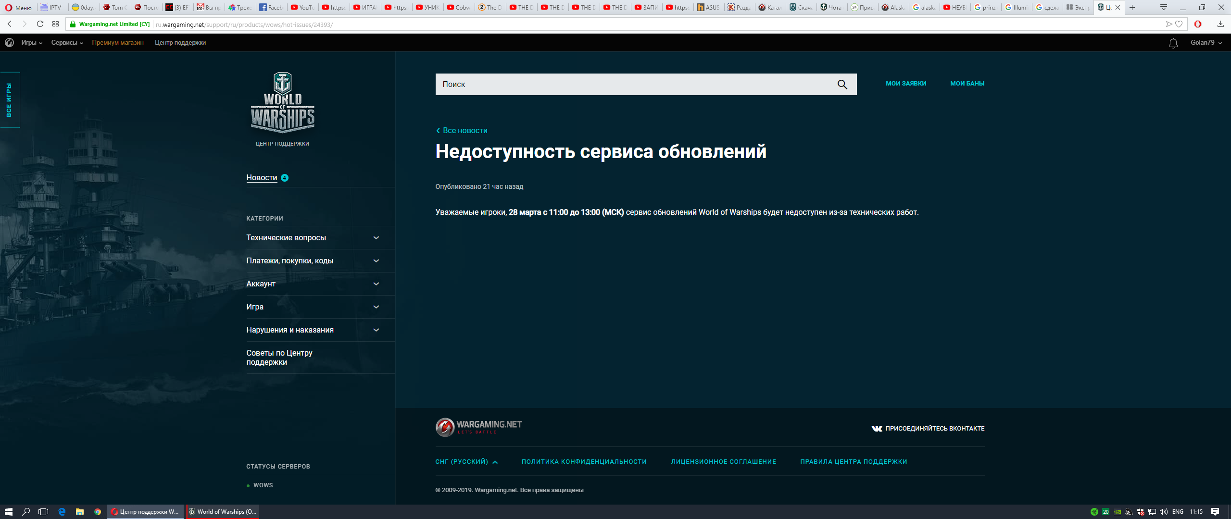Image resolution: width=1231 pixels, height=519 pixels.
Task: Open the Игры dropdown menu
Action: [32, 43]
